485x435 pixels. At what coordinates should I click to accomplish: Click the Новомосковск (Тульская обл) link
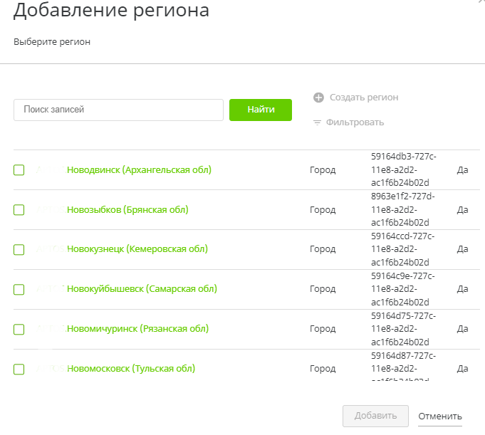pos(131,369)
